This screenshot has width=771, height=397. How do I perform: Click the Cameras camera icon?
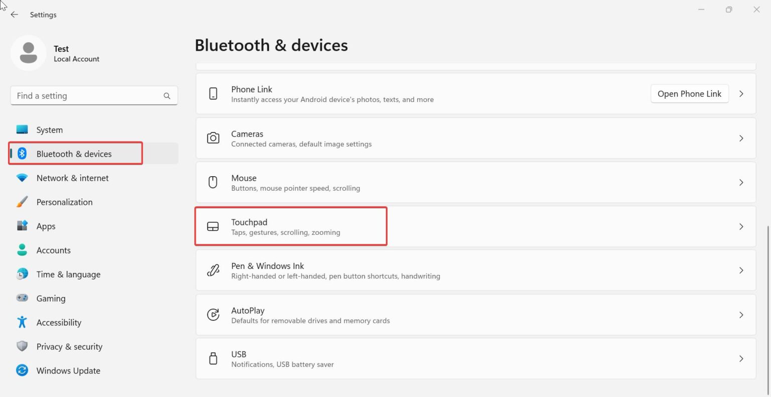(x=213, y=138)
